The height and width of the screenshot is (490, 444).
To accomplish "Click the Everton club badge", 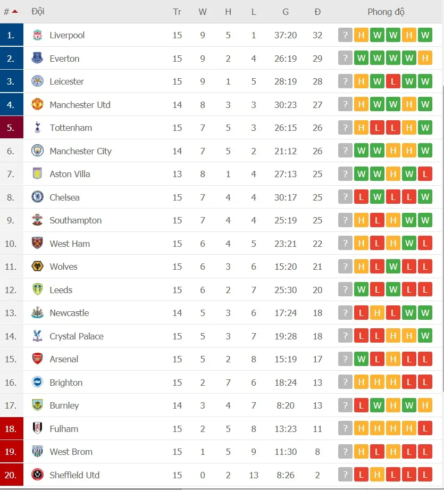I will [37, 59].
